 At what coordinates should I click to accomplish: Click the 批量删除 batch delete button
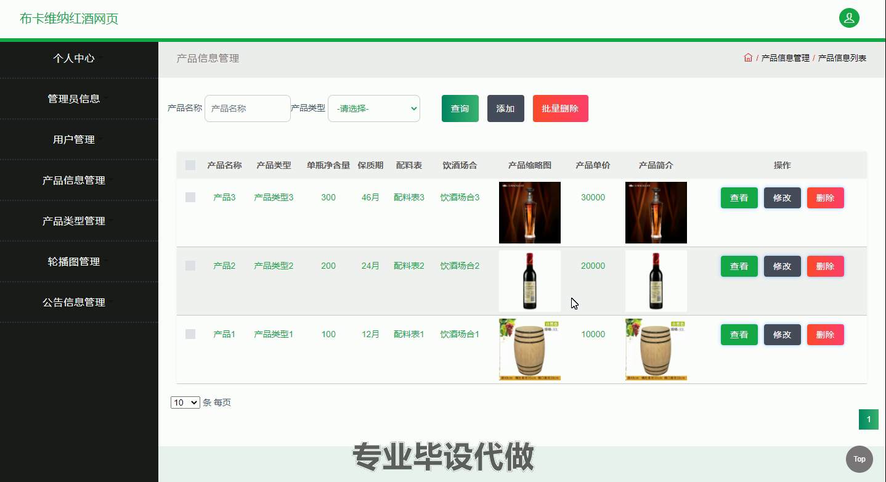(561, 108)
